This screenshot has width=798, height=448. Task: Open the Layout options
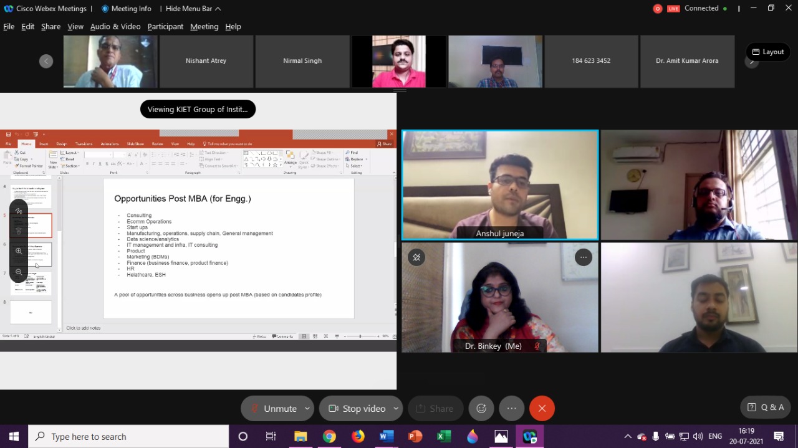coord(767,52)
